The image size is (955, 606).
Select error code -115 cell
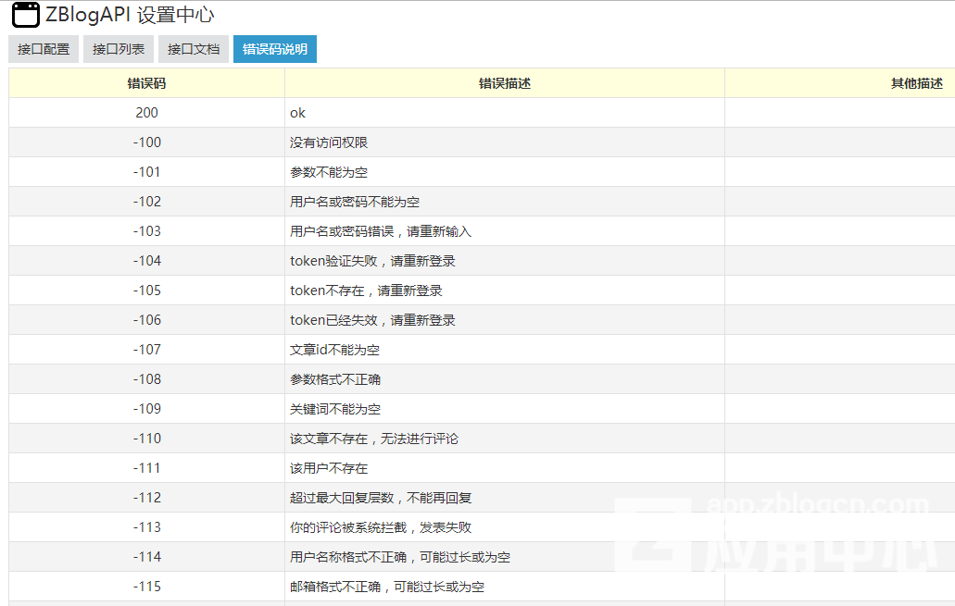[146, 587]
